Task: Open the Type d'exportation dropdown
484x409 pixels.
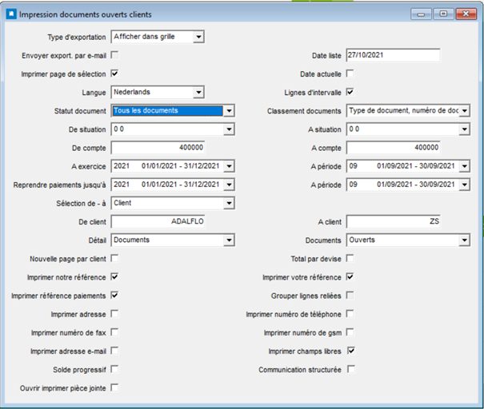Action: [x=198, y=37]
